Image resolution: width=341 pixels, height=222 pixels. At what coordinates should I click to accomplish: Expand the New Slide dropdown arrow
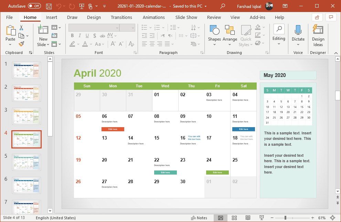point(43,44)
